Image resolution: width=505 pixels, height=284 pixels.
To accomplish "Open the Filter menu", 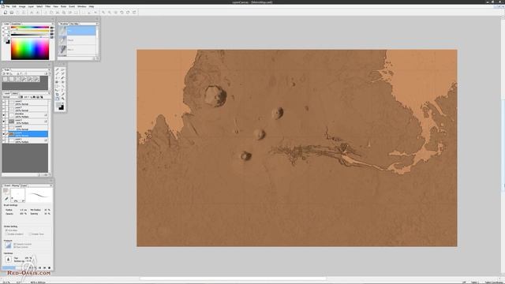I will [x=47, y=6].
